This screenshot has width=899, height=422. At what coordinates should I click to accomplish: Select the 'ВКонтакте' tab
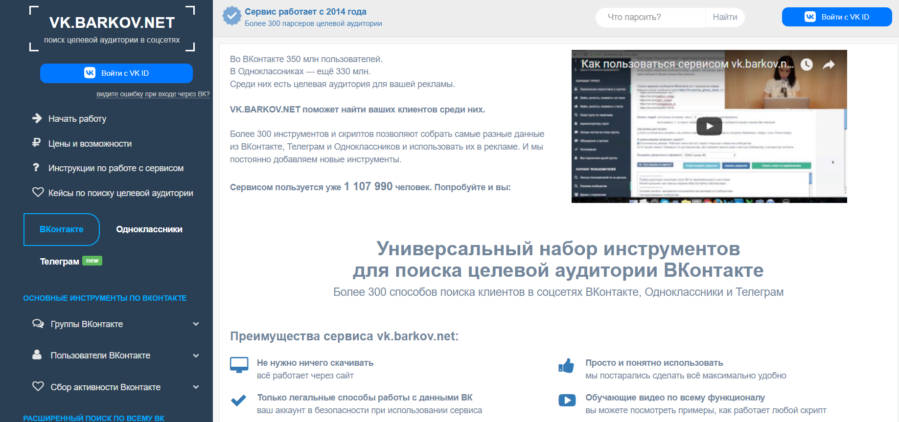(62, 229)
